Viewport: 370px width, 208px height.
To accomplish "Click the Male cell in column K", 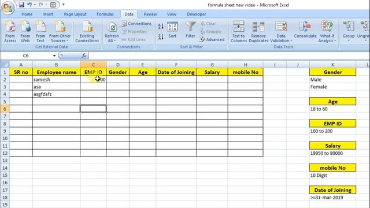I will 333,80.
